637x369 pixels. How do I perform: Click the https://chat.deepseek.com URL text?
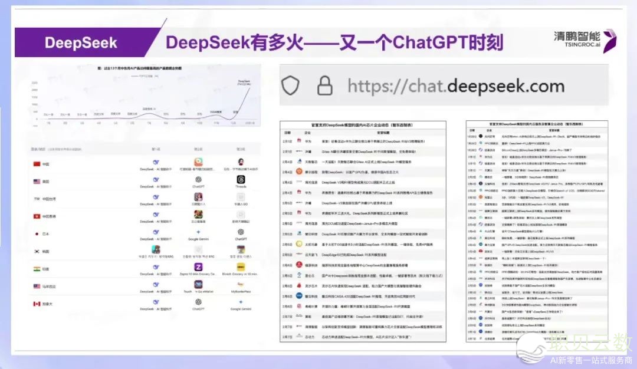pos(456,86)
